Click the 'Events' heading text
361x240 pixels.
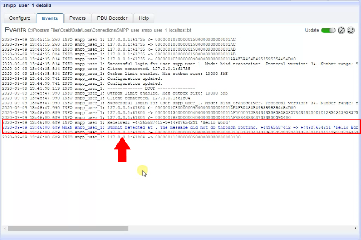[15, 30]
